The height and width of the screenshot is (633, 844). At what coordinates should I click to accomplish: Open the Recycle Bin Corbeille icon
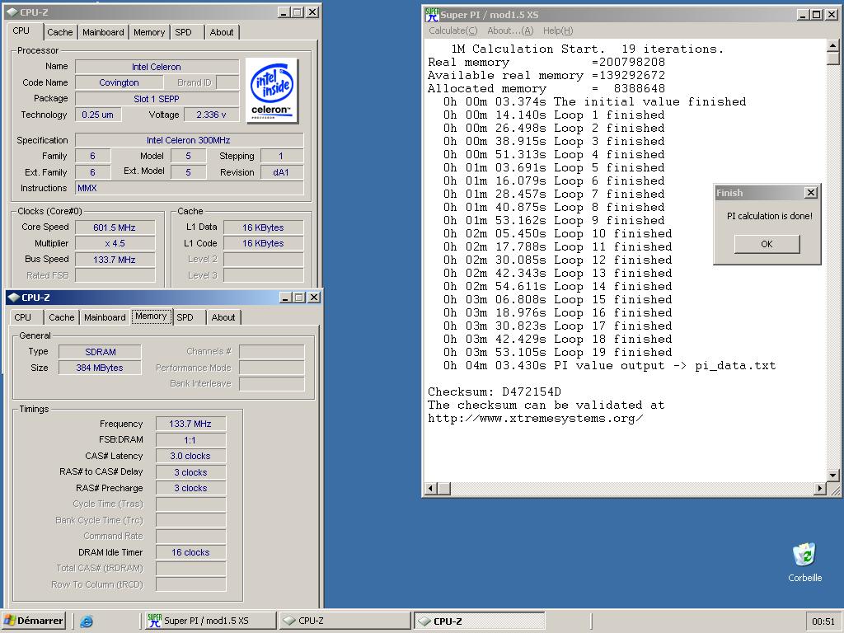click(x=804, y=562)
